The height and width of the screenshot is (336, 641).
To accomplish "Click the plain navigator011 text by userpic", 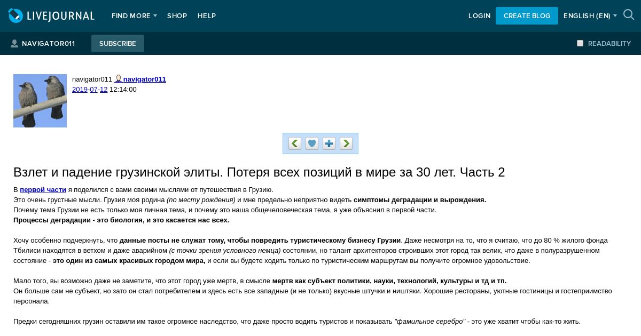I will (92, 79).
